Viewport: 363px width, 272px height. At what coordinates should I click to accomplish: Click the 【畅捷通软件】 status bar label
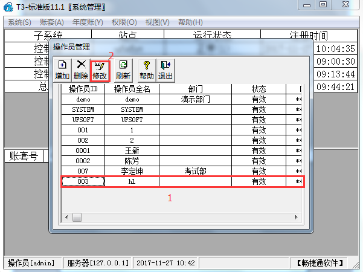coord(320,263)
